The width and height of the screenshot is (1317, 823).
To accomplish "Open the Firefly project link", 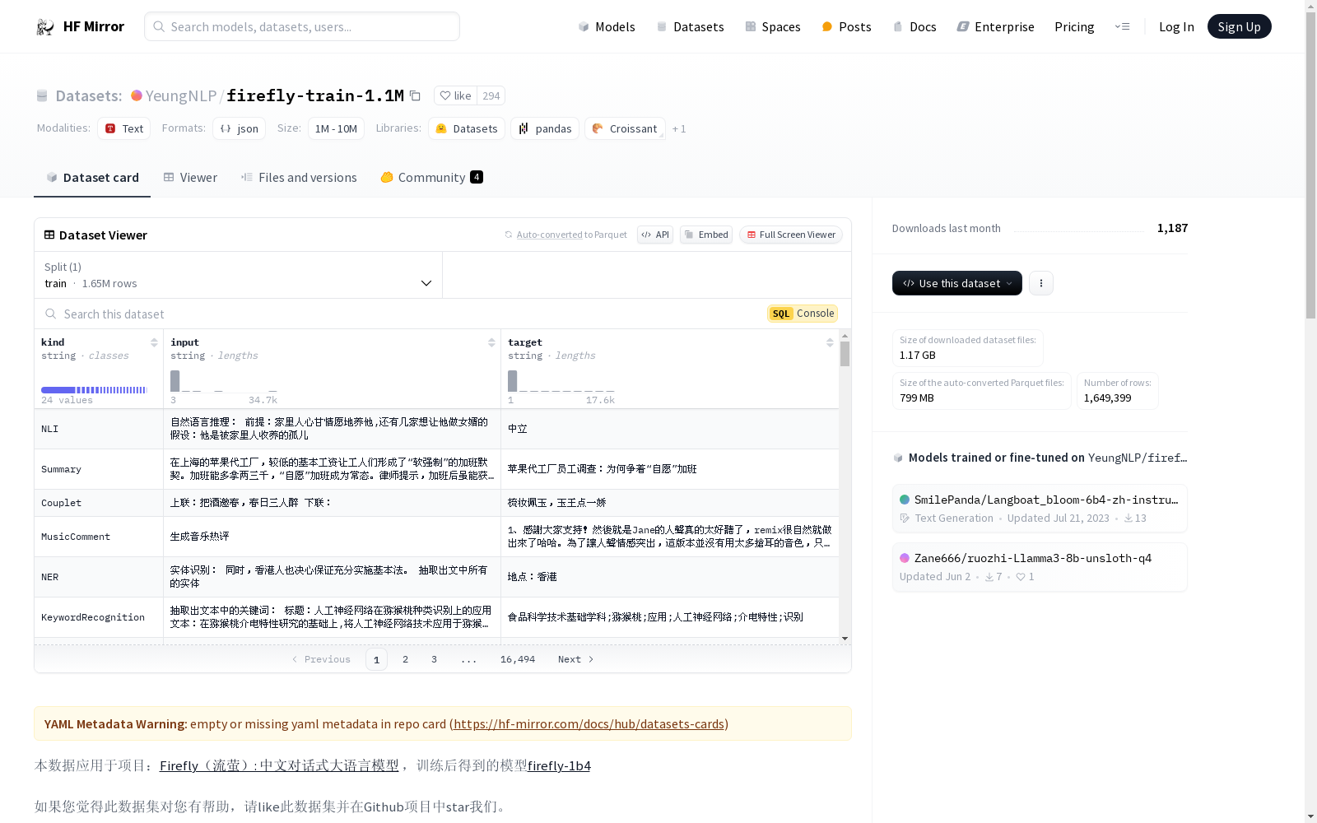I will (279, 765).
